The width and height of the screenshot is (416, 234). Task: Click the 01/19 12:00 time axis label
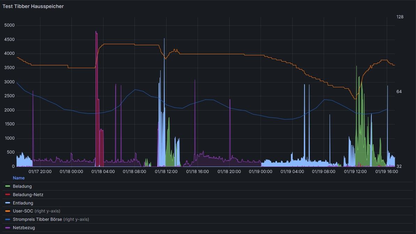355,171
